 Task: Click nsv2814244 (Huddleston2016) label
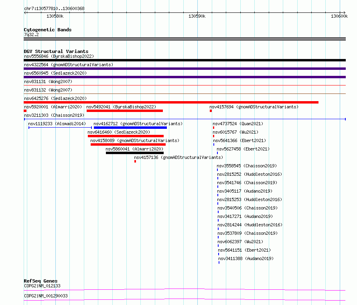[250, 225]
